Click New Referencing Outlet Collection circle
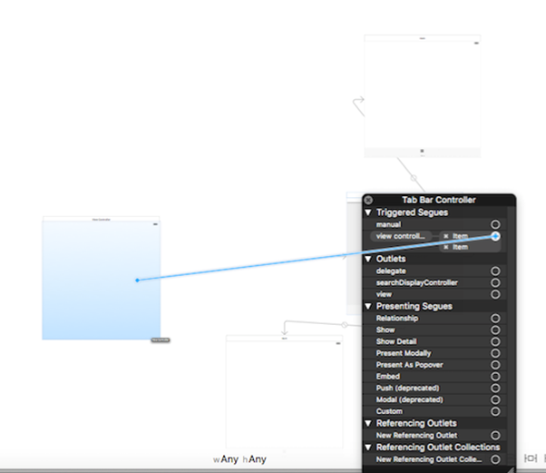546x473 pixels. tap(495, 459)
